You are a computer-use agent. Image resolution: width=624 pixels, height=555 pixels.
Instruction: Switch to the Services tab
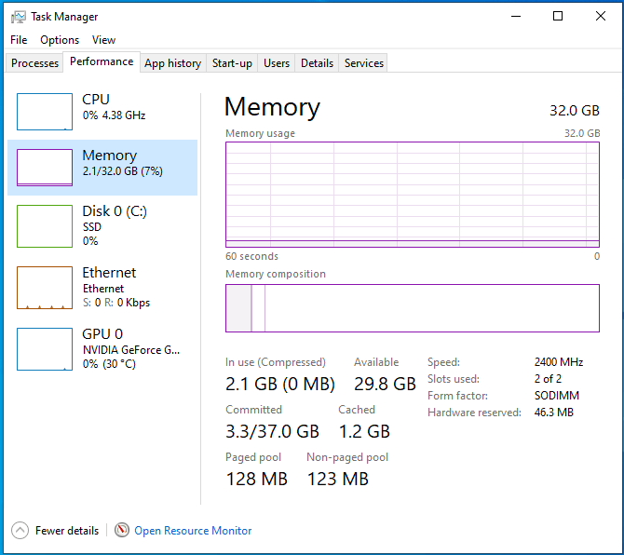click(x=364, y=63)
